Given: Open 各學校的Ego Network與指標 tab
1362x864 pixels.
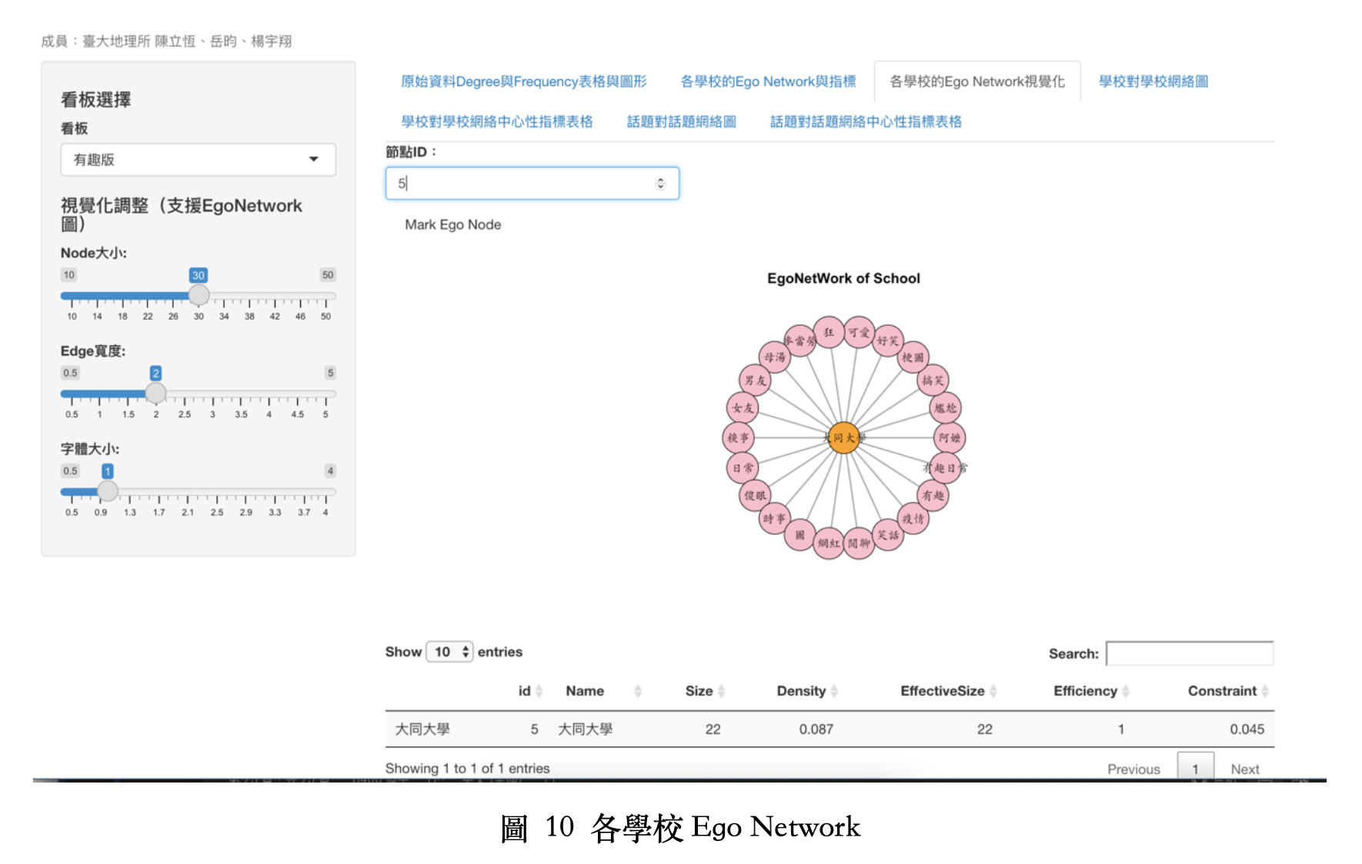Looking at the screenshot, I should pyautogui.click(x=768, y=81).
